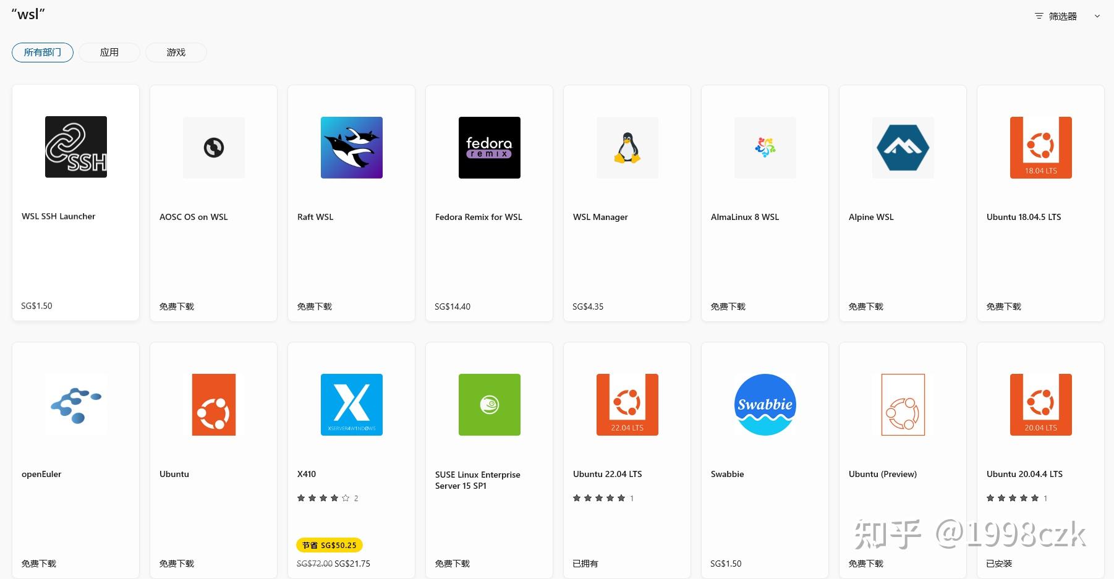Open the Raft WSL orca icon
This screenshot has width=1114, height=579.
351,148
